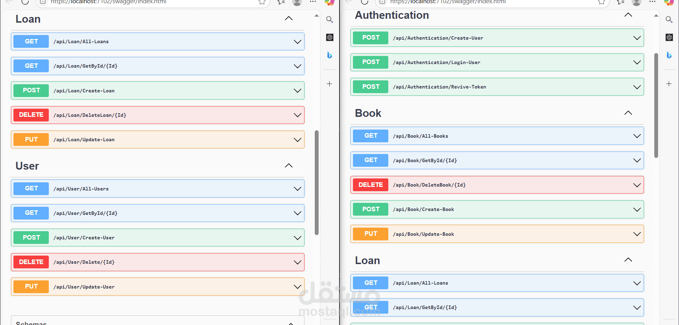Expand GET /api/Loan/All-Loans chevron in left window
Screen dimensions: 679x325
coord(297,42)
